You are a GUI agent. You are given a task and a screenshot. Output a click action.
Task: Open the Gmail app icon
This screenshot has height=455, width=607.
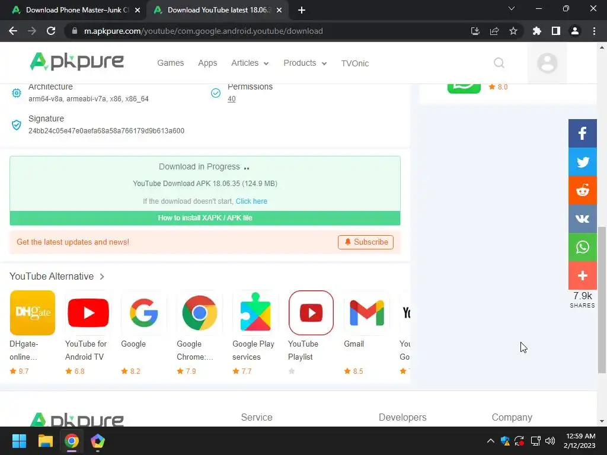tap(366, 313)
